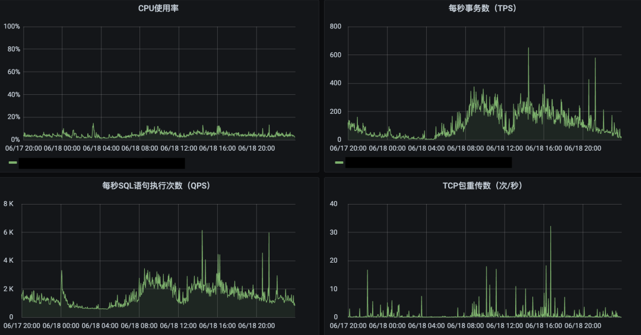Open the CPU使用率 panel title menu
Screen dimensions: 641x335
[x=158, y=8]
